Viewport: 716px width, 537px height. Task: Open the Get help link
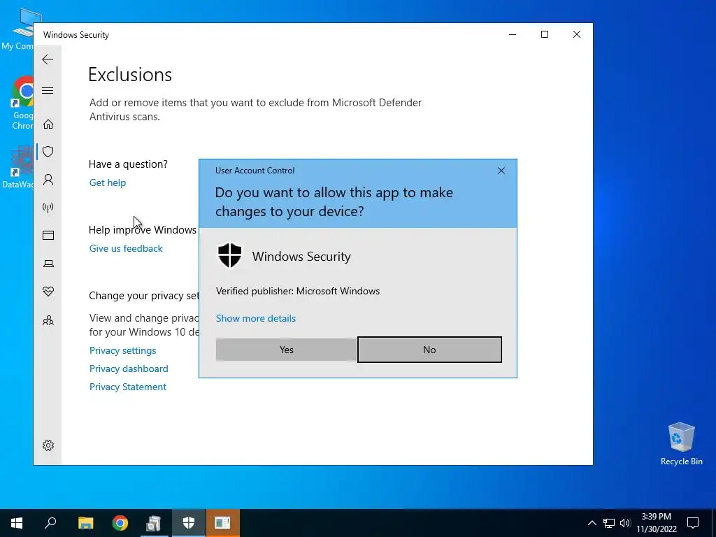[x=107, y=182]
